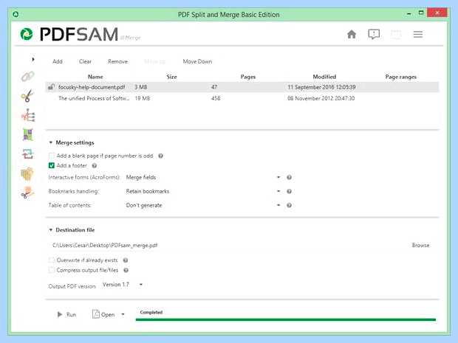Uncheck the Add a footer checkbox
Screen dimensions: 458x343
click(x=52, y=166)
